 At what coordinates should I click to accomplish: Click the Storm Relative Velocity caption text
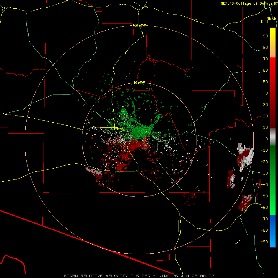coord(139,276)
